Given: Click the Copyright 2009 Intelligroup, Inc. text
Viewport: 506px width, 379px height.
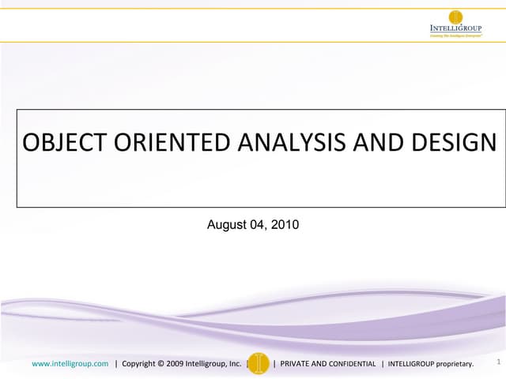Looking at the screenshot, I should click(x=182, y=363).
